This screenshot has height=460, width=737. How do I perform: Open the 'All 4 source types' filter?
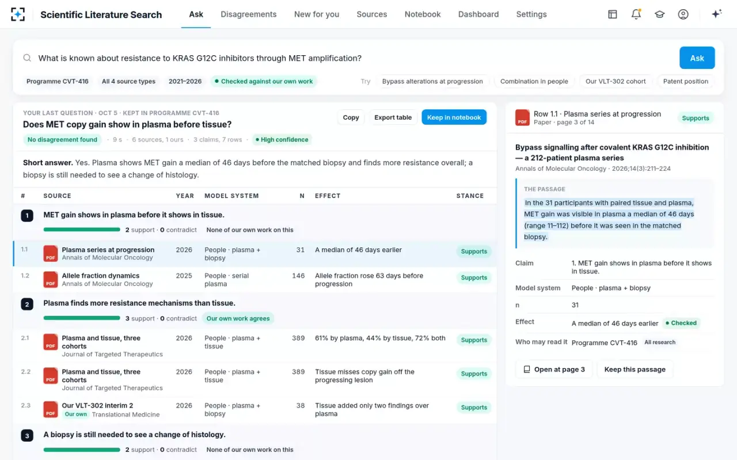[128, 82]
